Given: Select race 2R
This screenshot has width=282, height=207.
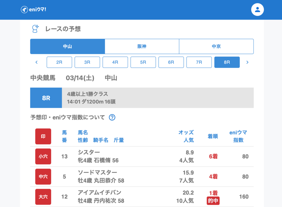Looking at the screenshot, I should click(59, 62).
